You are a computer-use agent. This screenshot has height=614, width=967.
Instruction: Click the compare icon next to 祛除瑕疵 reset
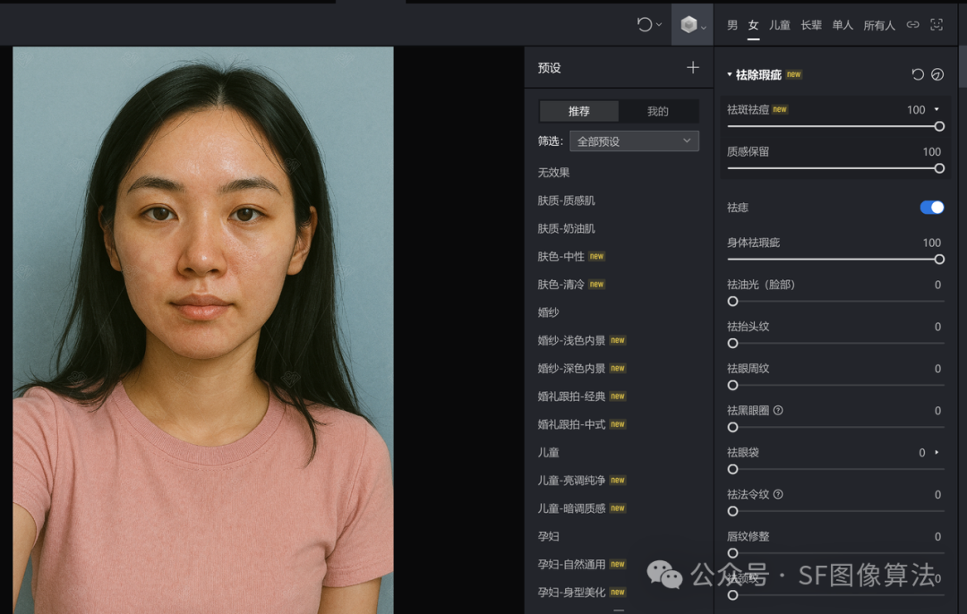coord(937,74)
